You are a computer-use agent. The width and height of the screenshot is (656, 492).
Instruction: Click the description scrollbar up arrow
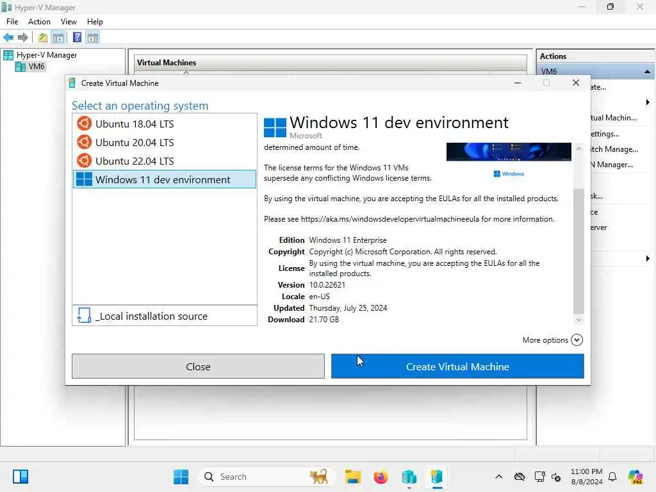pyautogui.click(x=578, y=149)
